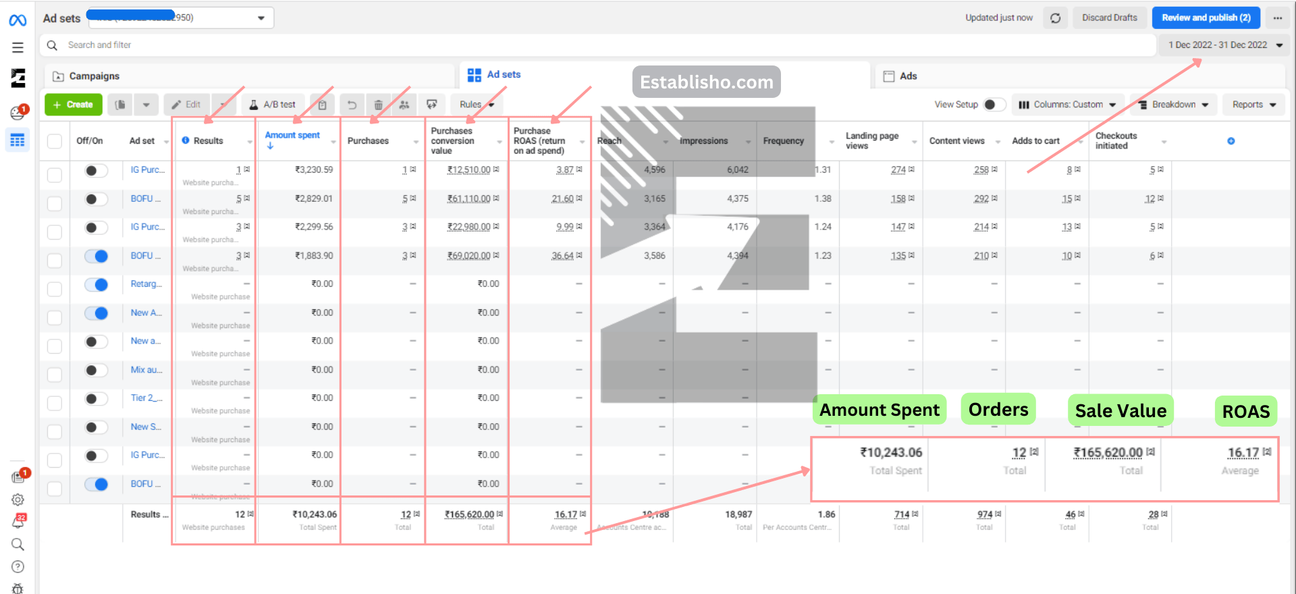Expand the Columns: Custom dropdown

pos(1068,105)
